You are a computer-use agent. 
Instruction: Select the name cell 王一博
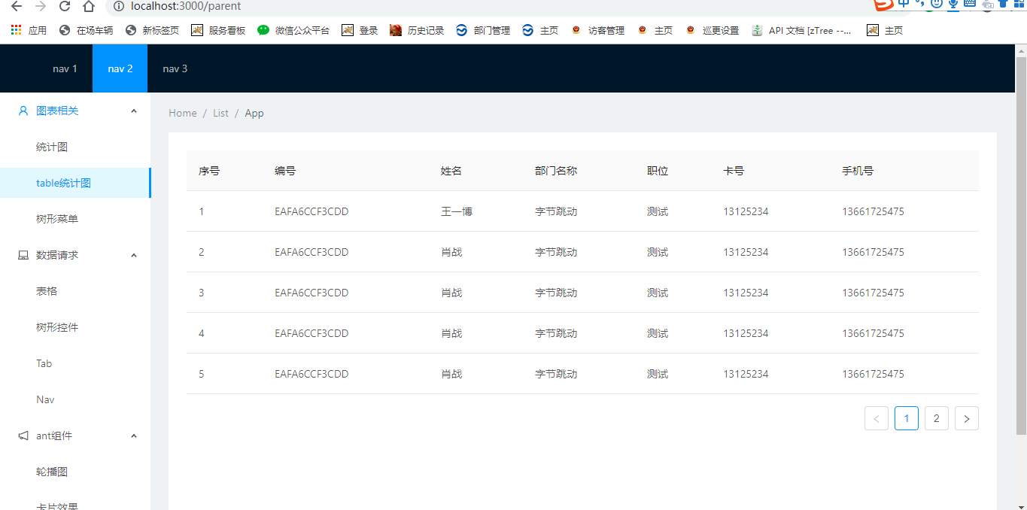[x=457, y=211]
